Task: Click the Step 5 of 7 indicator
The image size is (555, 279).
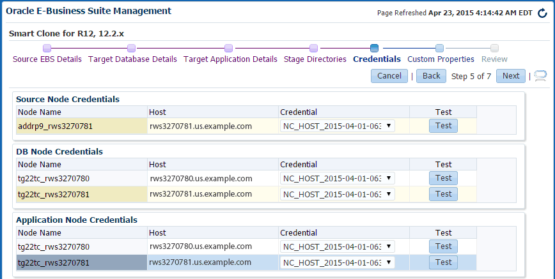Action: point(471,77)
